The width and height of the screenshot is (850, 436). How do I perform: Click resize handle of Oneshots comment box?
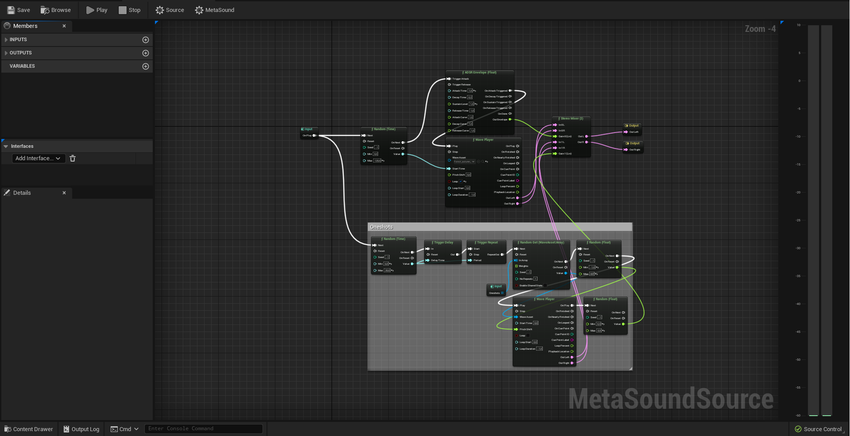point(630,368)
